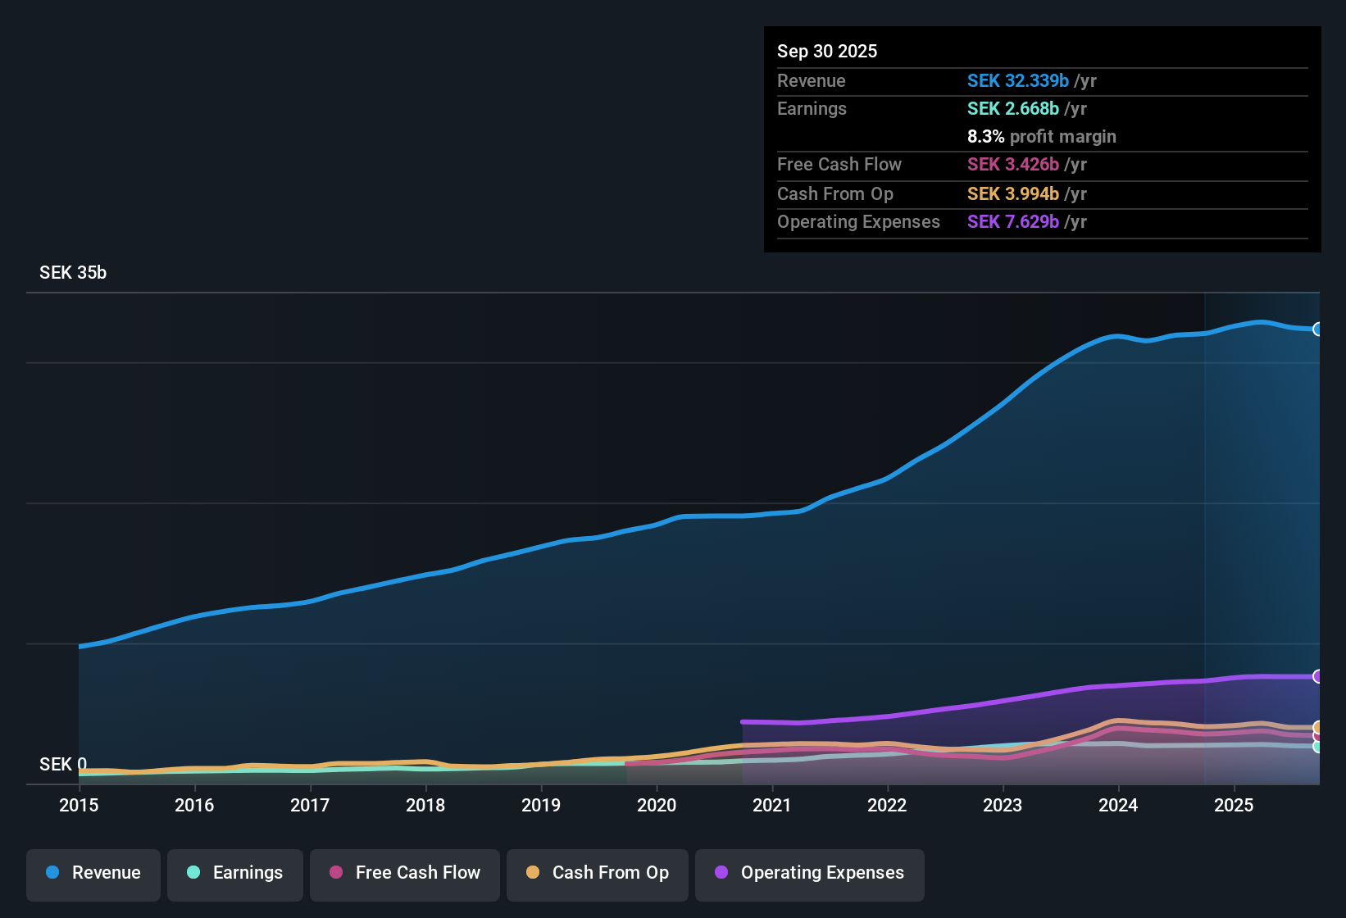Image resolution: width=1346 pixels, height=918 pixels.
Task: Click the SEK 2.668b earnings value
Action: 1013,108
